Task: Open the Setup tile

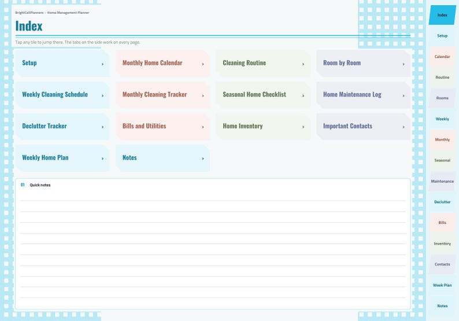Action: tap(62, 63)
